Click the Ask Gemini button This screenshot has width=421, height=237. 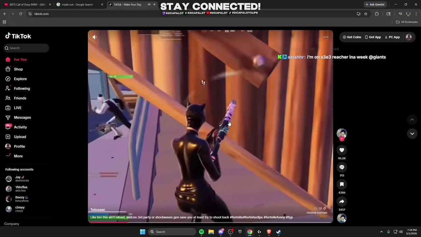tap(375, 5)
